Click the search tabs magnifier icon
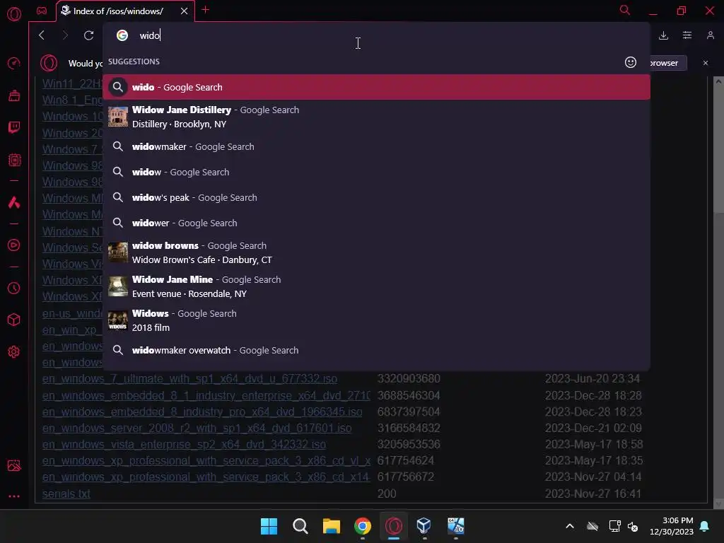This screenshot has height=543, width=724. 625,10
